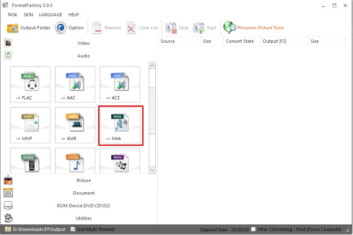This screenshot has width=353, height=235.
Task: Select the AAC conversion icon
Action: pyautogui.click(x=75, y=84)
